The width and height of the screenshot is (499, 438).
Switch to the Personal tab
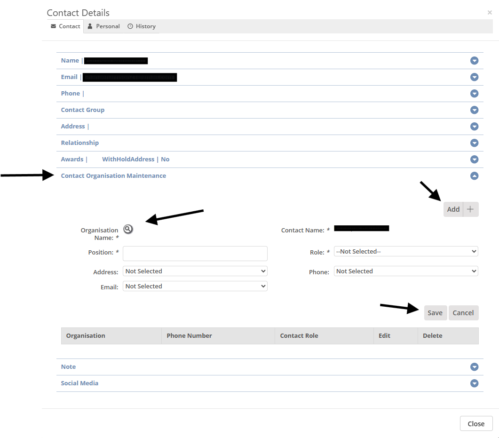tap(104, 26)
